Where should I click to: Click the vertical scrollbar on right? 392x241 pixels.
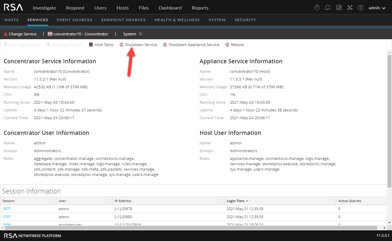coord(389,119)
